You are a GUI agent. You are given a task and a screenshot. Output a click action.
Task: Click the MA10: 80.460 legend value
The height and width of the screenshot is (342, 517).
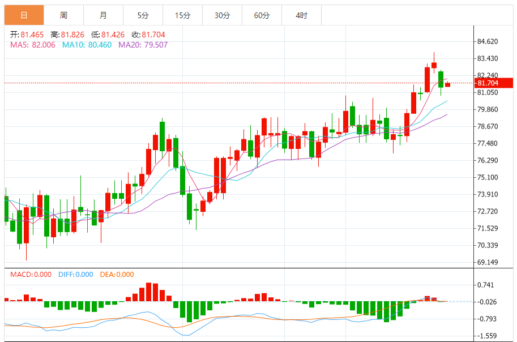point(87,45)
